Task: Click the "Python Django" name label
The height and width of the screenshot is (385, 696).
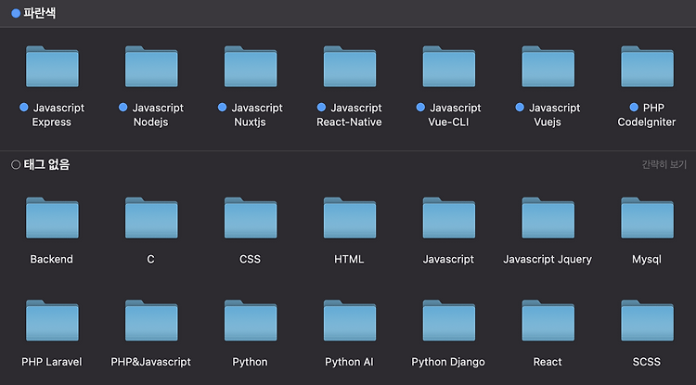Action: [x=448, y=363]
